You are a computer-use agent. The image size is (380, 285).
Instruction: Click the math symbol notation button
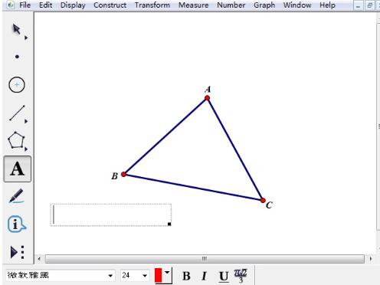241,276
